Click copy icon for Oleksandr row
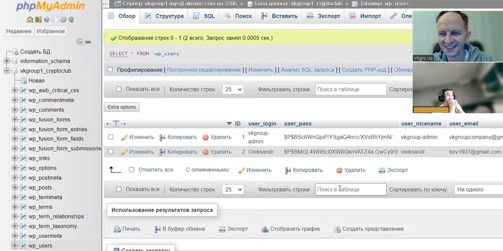Viewport: 503px width, 251px height. (x=162, y=152)
